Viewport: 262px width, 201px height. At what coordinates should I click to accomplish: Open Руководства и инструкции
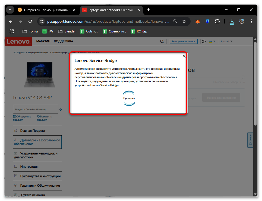point(37,176)
